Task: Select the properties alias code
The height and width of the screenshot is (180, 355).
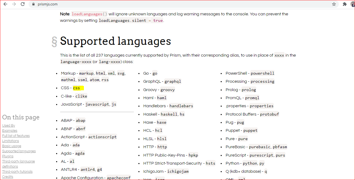Action: (x=262, y=106)
